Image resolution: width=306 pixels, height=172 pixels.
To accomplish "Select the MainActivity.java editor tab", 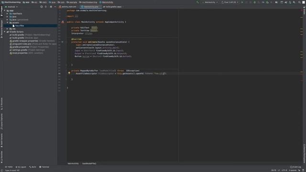I will tap(91, 7).
